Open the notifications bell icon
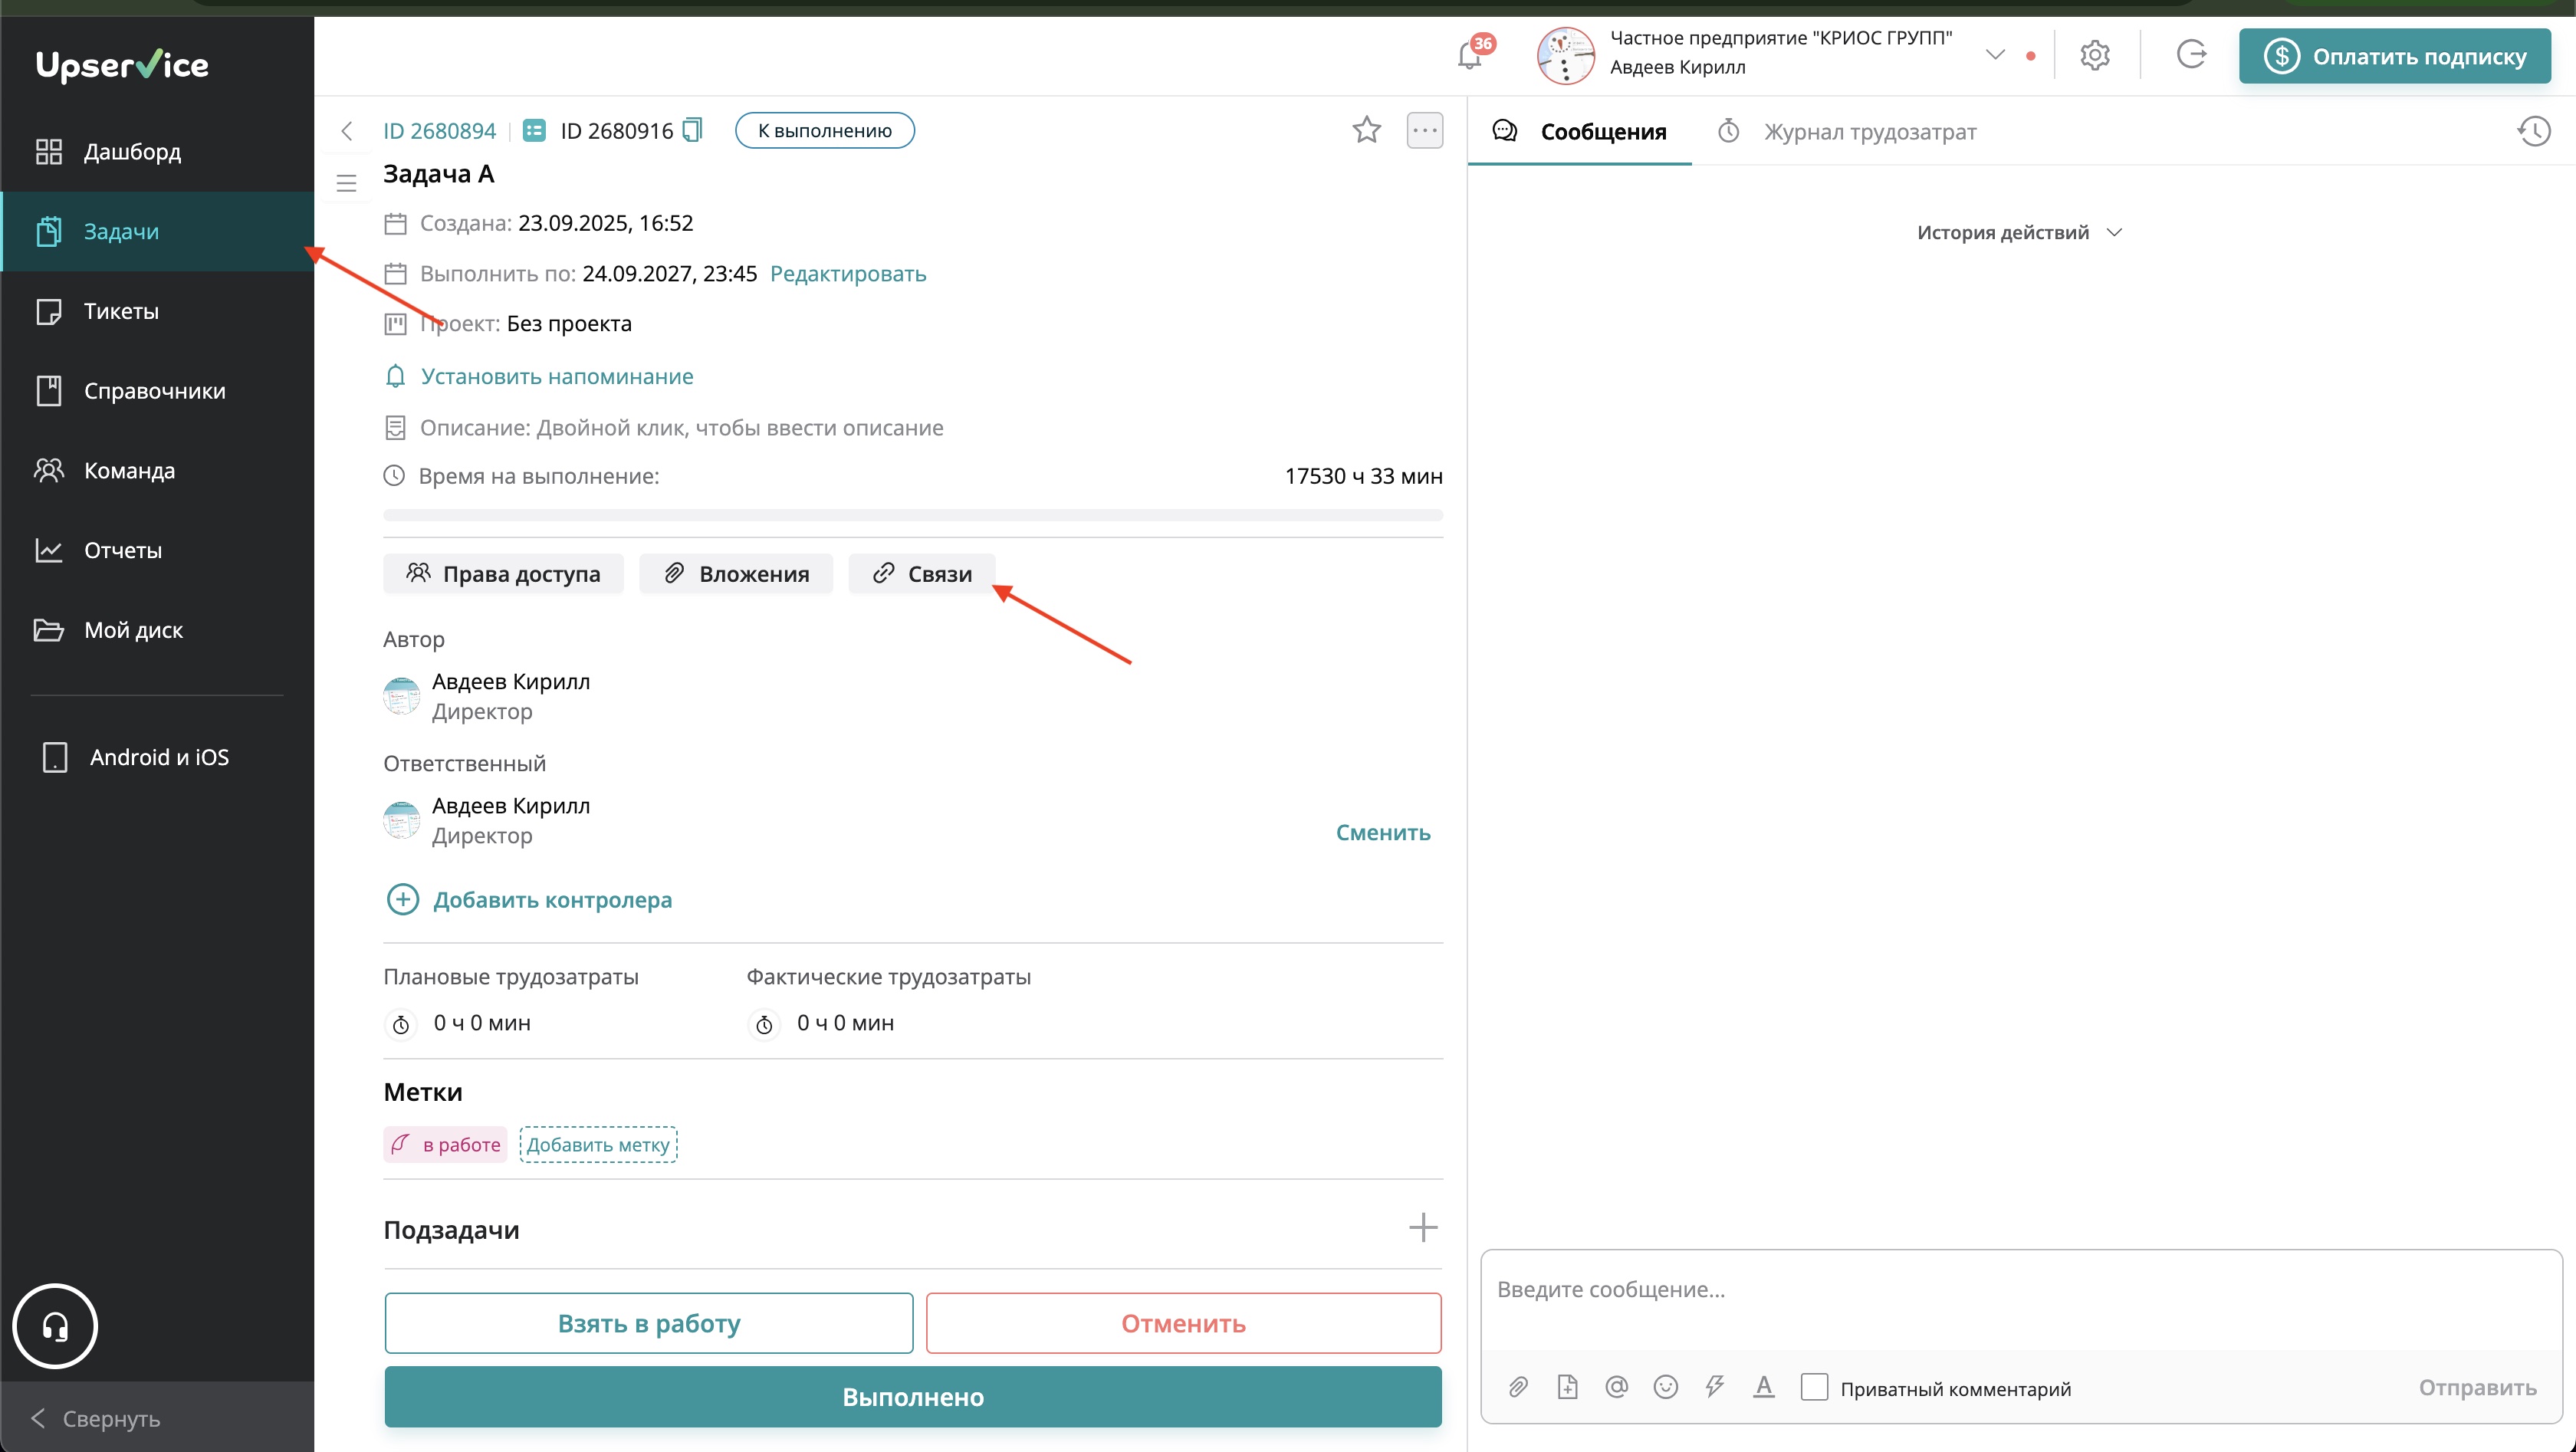This screenshot has width=2576, height=1452. (x=1469, y=57)
